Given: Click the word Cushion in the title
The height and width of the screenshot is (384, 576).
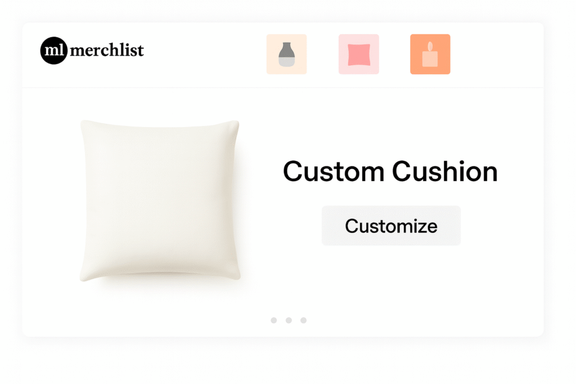Looking at the screenshot, I should pyautogui.click(x=444, y=171).
